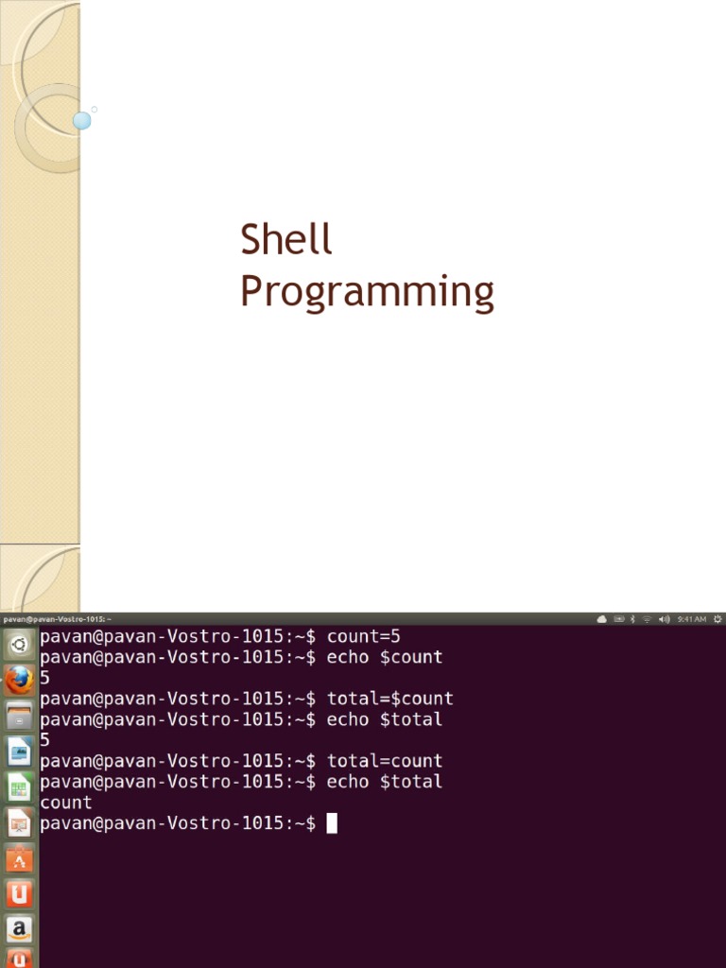
Task: Open LibreOffice Calc from the launcher
Action: tap(19, 787)
